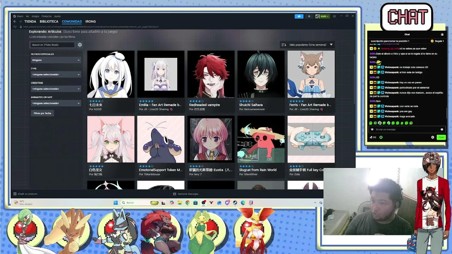Image resolution: width=452 pixels, height=254 pixels.
Task: Open the emote picker in the chat message box
Action: (442, 129)
